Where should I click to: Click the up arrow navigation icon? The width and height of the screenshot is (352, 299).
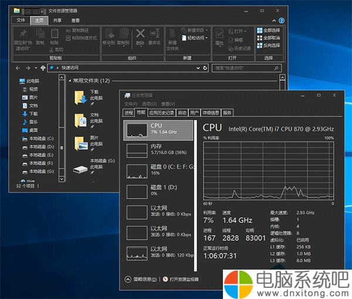coord(43,68)
